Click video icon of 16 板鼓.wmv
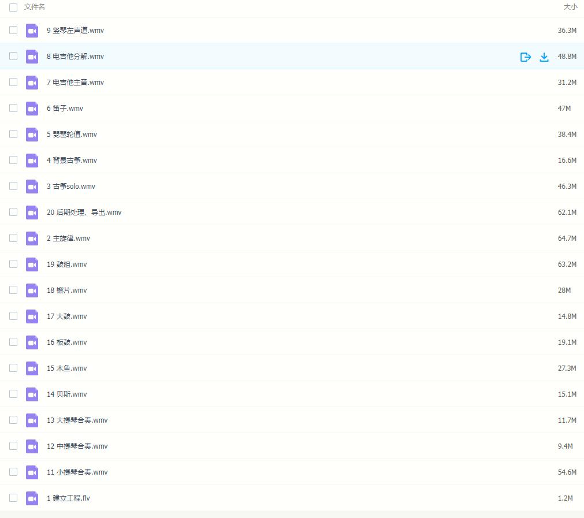584x518 pixels. pos(32,342)
